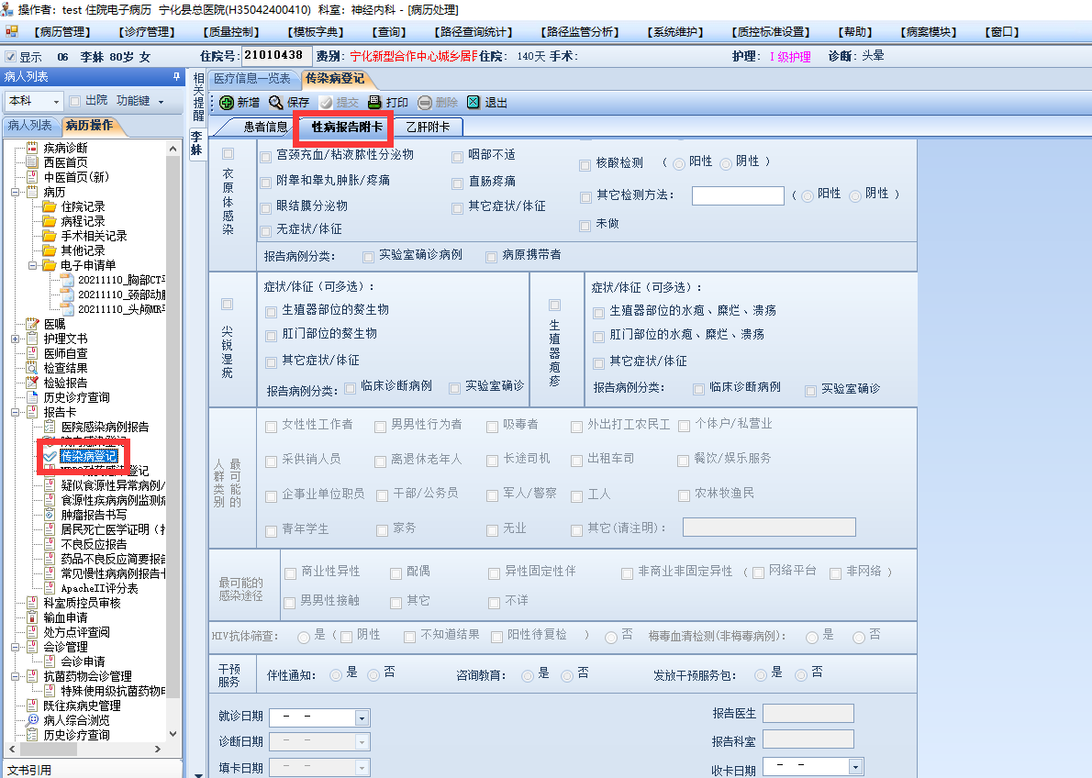Switch to the 病人列表 tab
This screenshot has height=778, width=1092.
click(x=30, y=126)
